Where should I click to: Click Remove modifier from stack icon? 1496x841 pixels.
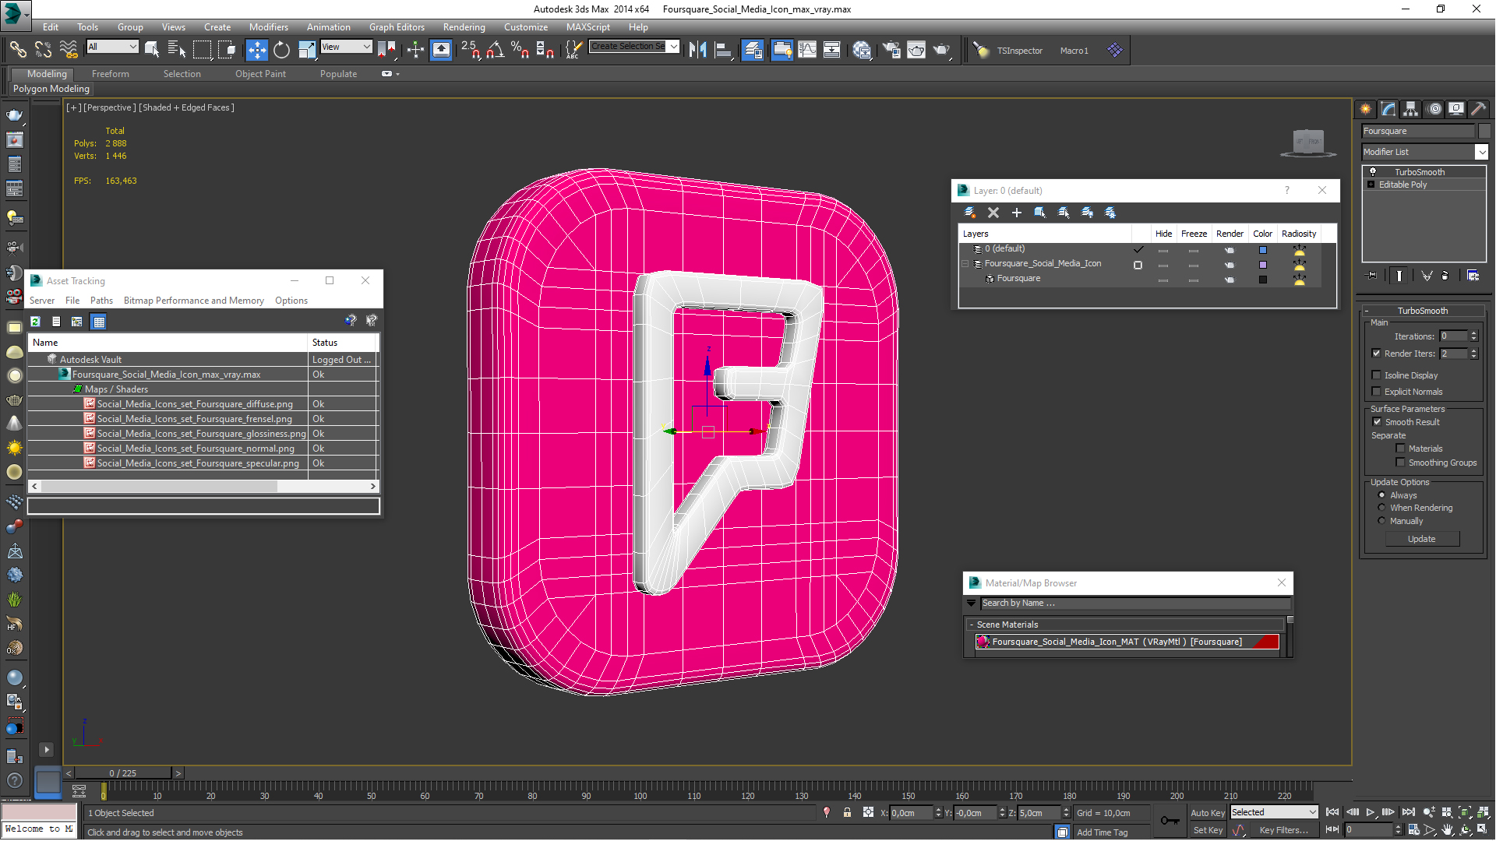point(1445,276)
